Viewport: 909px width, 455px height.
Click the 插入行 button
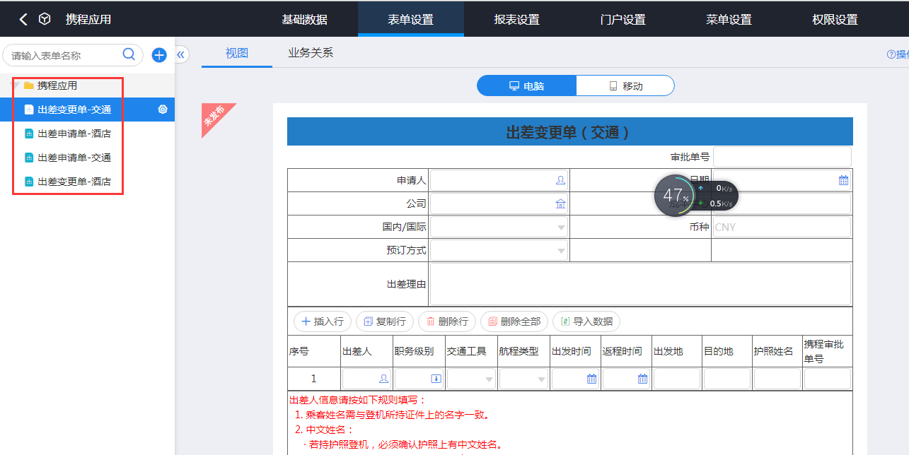point(323,321)
